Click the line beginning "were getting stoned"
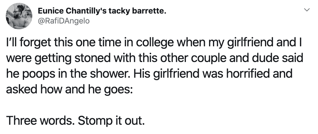The width and height of the screenshot is (318, 134). [x=155, y=58]
